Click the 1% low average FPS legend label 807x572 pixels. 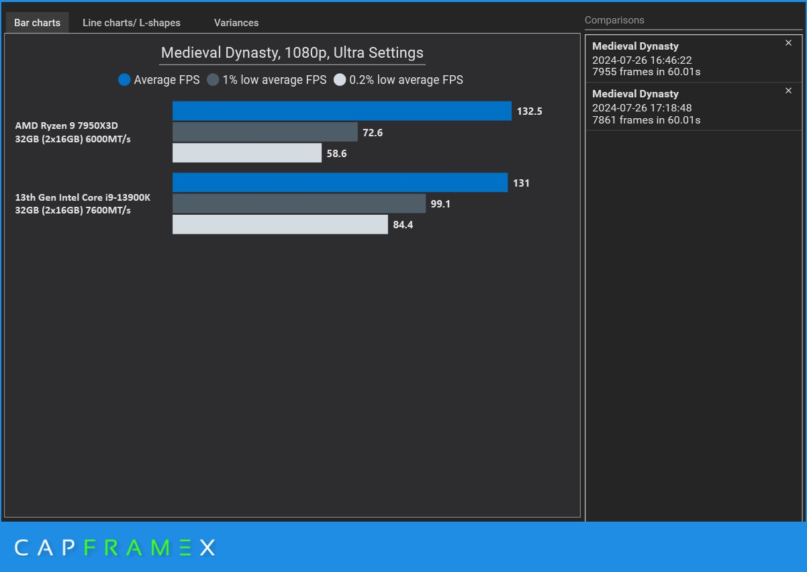(x=275, y=80)
